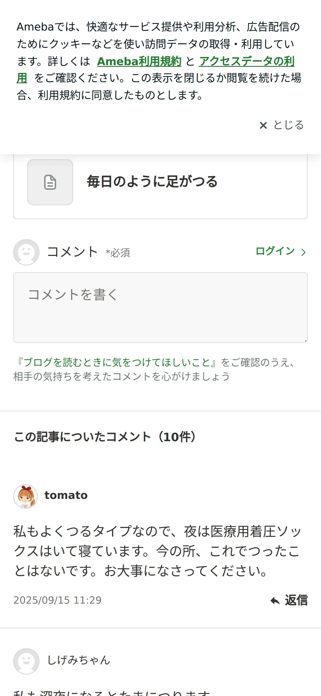Viewport: 321px width, 696px height.
Task: Select the しげみちゃん commenter name
Action: tap(79, 660)
